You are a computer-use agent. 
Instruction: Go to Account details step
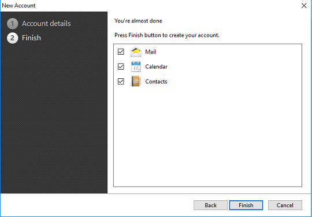point(46,24)
